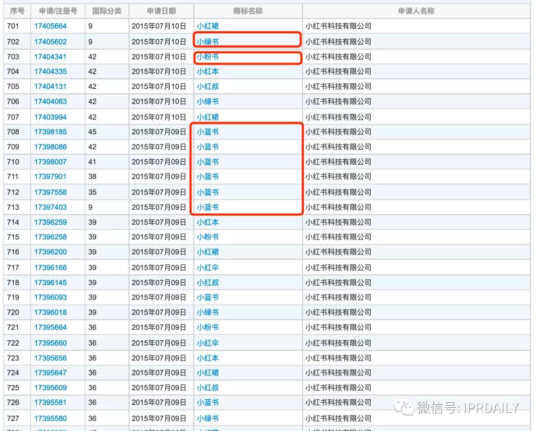
Task: Click trademark 小蓝书 in row 713
Action: [x=207, y=207]
